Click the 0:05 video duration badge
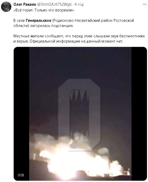Screen dimensions: 148x182 click(x=21, y=175)
